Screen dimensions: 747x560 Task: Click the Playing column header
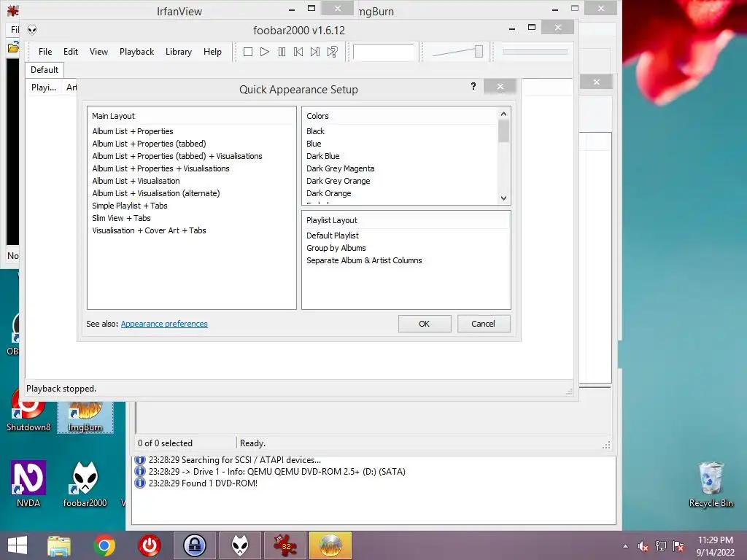[x=43, y=87]
